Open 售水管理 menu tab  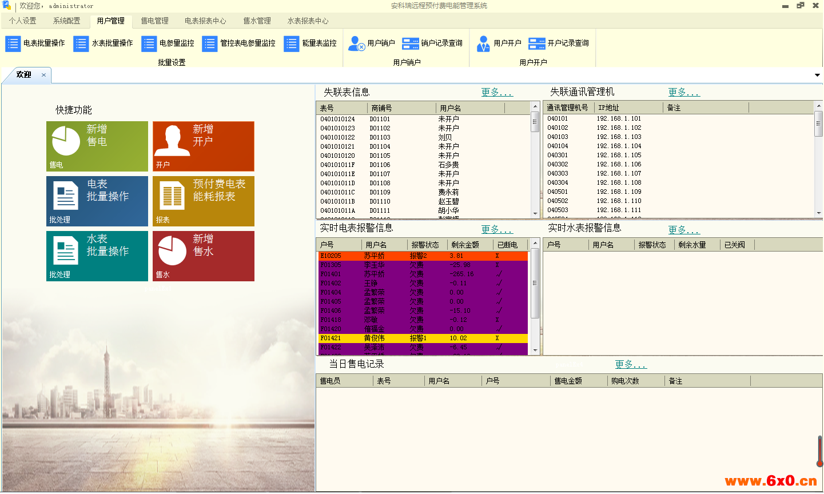(x=257, y=21)
